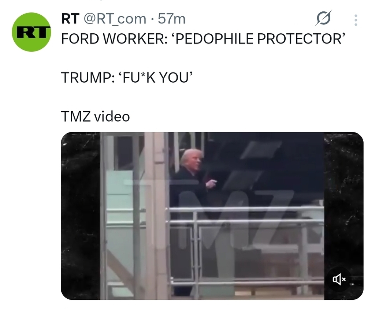Click the video's left black border
The image size is (375, 310).
[x=80, y=216]
